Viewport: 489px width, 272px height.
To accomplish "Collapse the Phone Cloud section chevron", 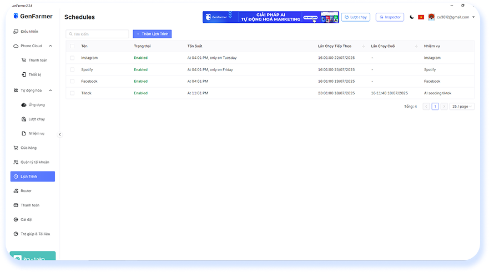I will 51,46.
